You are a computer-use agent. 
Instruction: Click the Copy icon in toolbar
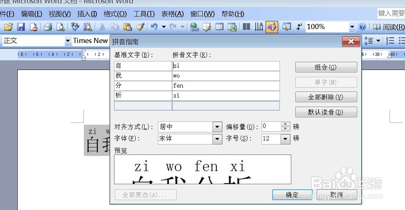(115, 27)
